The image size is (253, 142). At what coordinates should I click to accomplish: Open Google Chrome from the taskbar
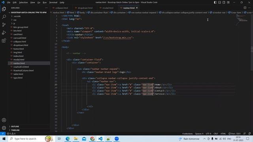(92, 138)
